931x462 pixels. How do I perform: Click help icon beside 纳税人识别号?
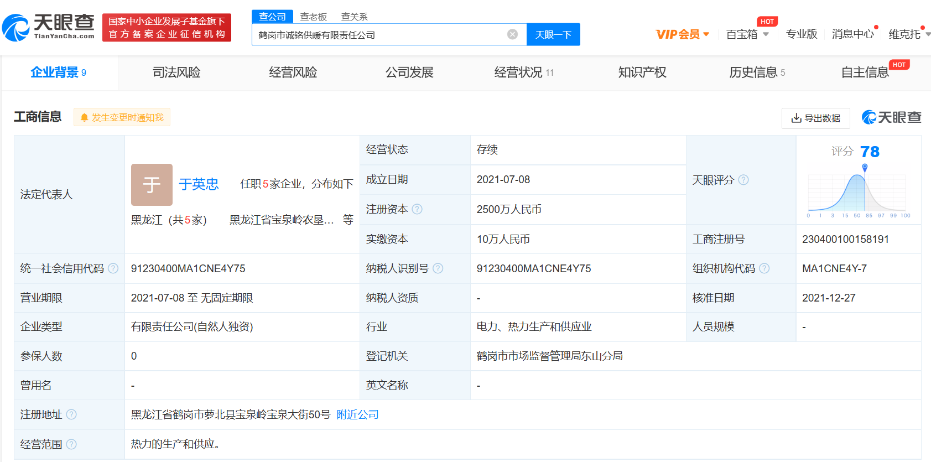(438, 268)
